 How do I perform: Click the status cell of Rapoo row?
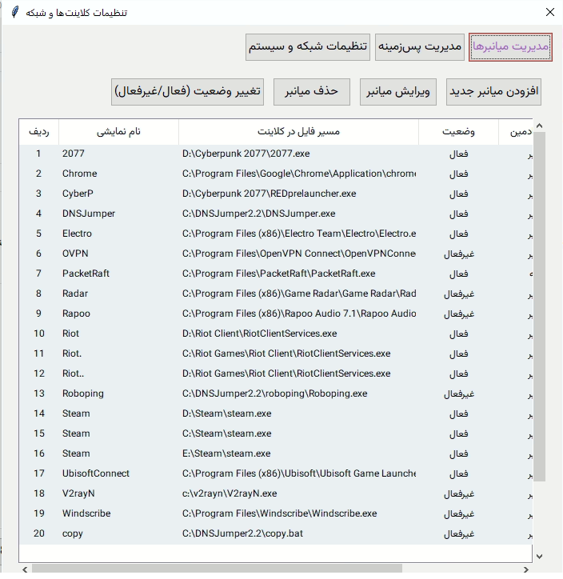pyautogui.click(x=459, y=313)
